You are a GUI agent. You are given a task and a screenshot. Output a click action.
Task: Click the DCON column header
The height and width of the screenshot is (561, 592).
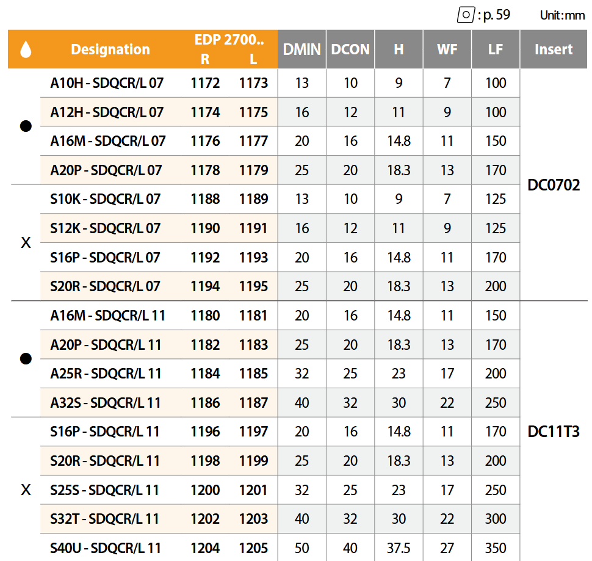(x=350, y=49)
